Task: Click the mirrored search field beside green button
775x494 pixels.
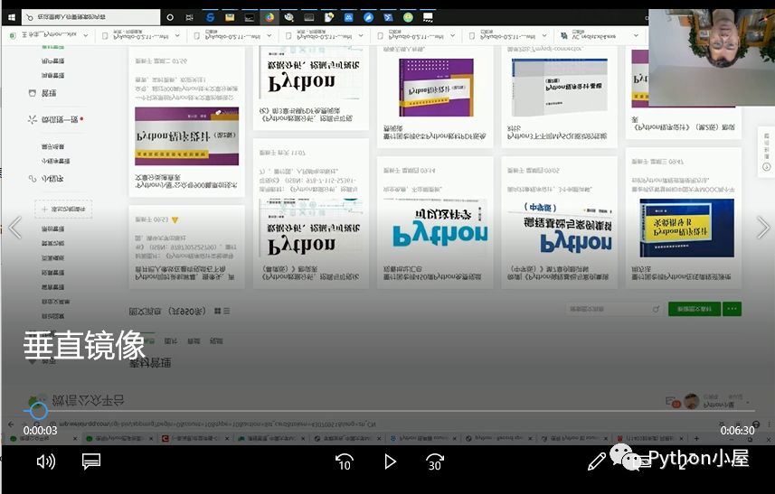Action: point(613,309)
